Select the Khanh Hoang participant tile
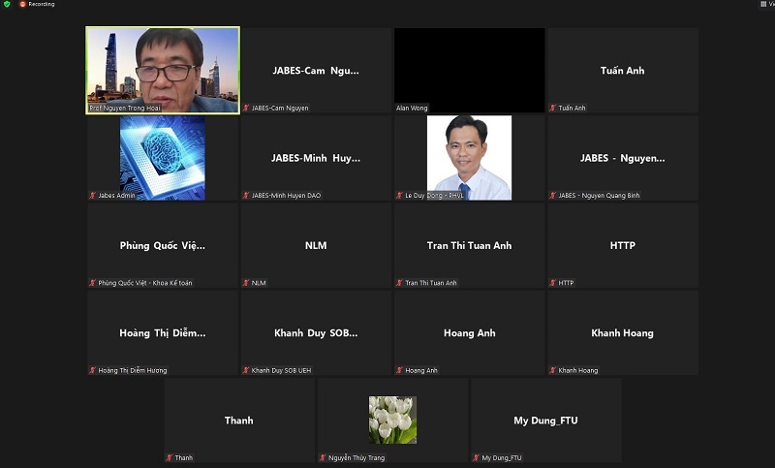 click(x=622, y=333)
